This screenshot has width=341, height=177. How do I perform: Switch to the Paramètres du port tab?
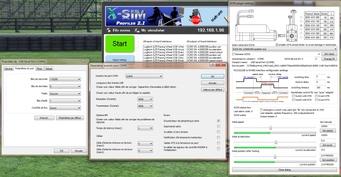(24, 68)
